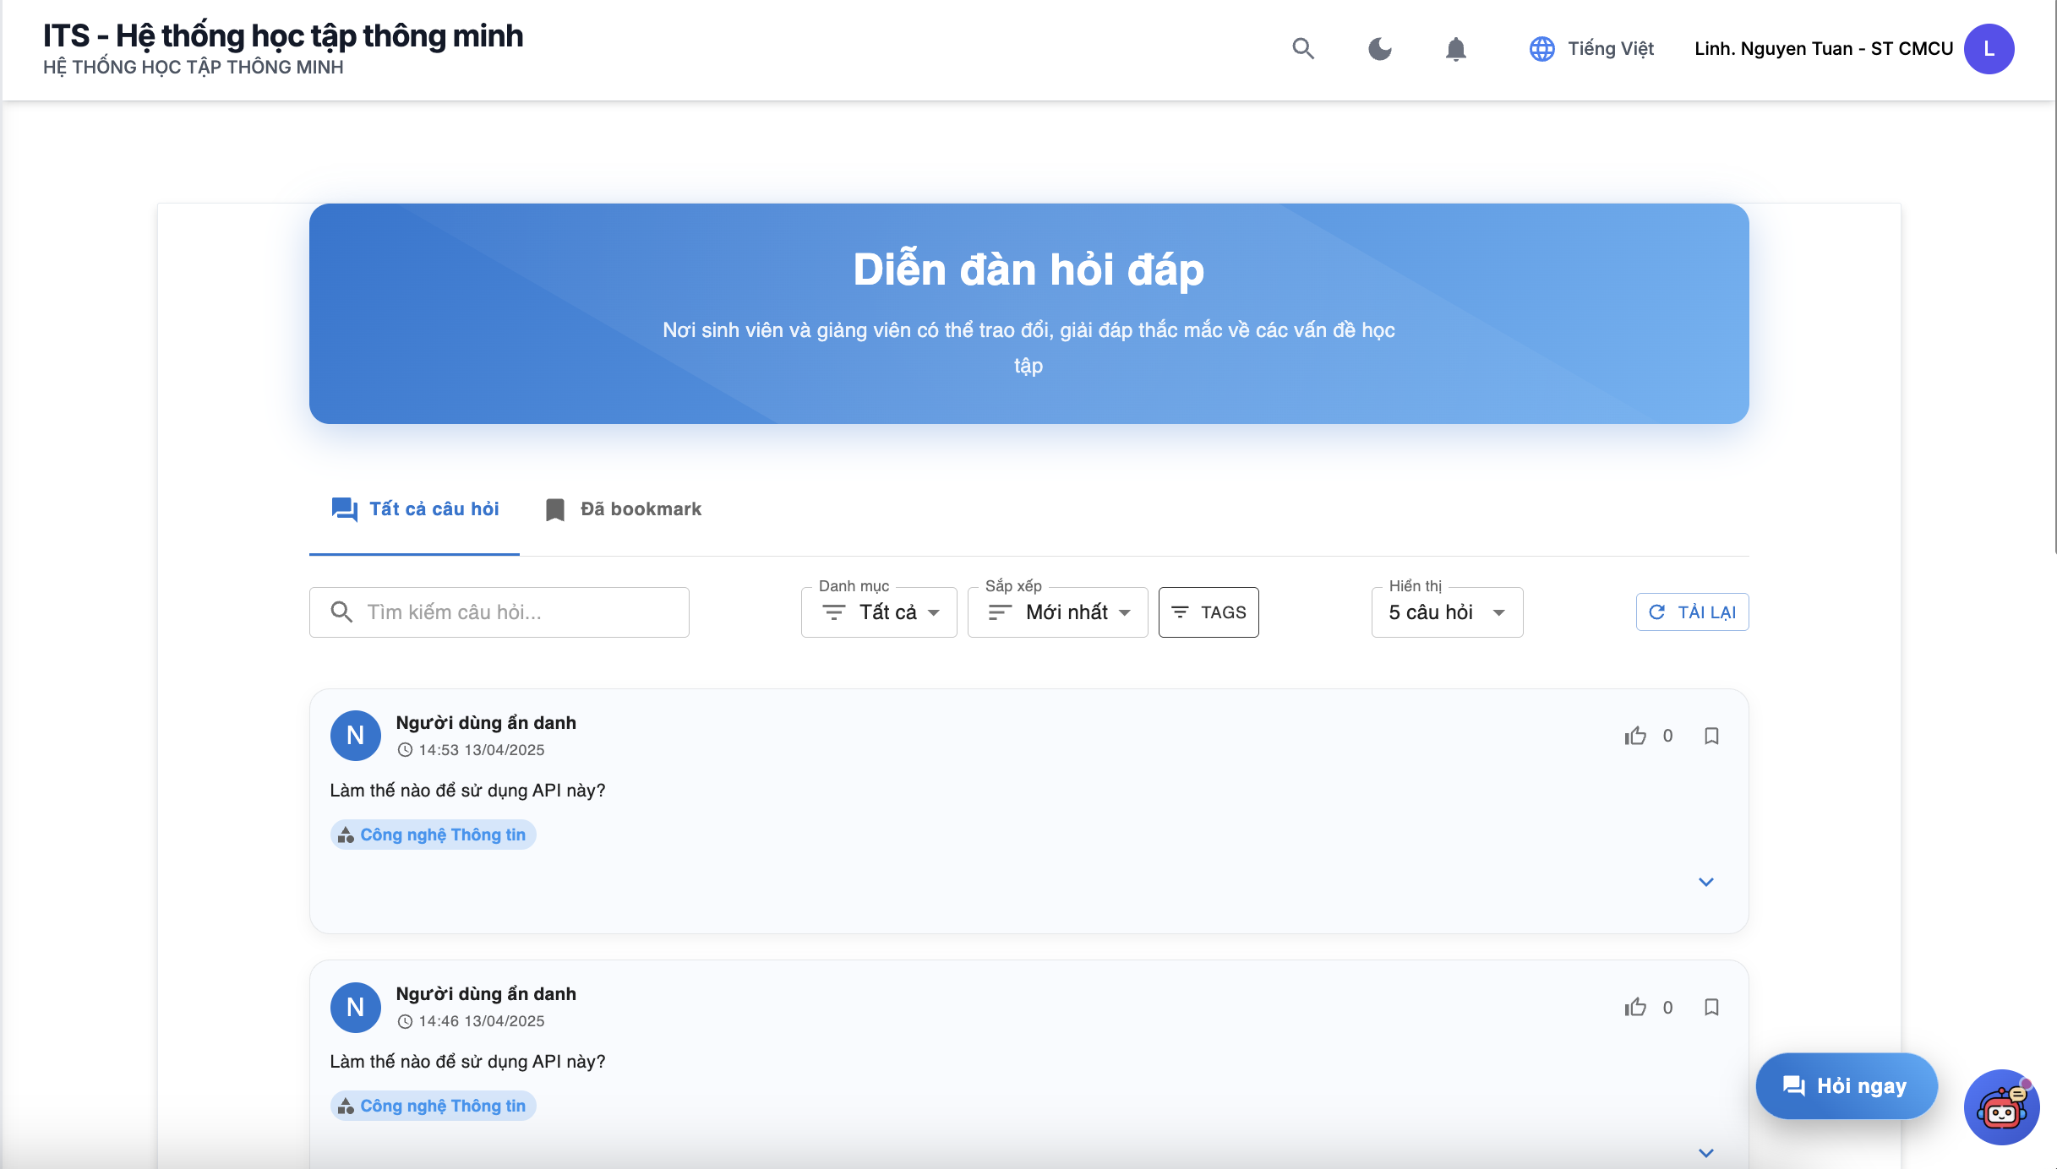Open the Danh mục category dropdown

(x=879, y=612)
